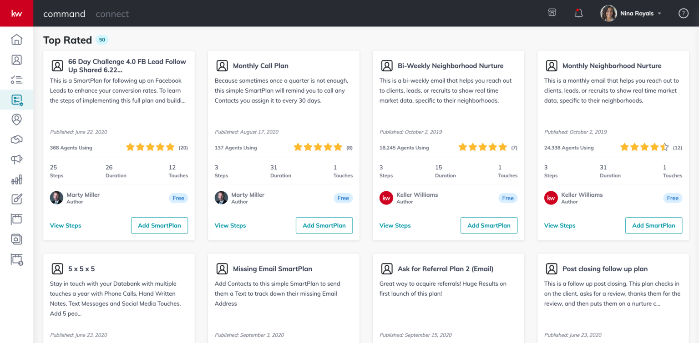Image resolution: width=699 pixels, height=343 pixels.
Task: Click Nina Royals profile avatar
Action: (608, 13)
